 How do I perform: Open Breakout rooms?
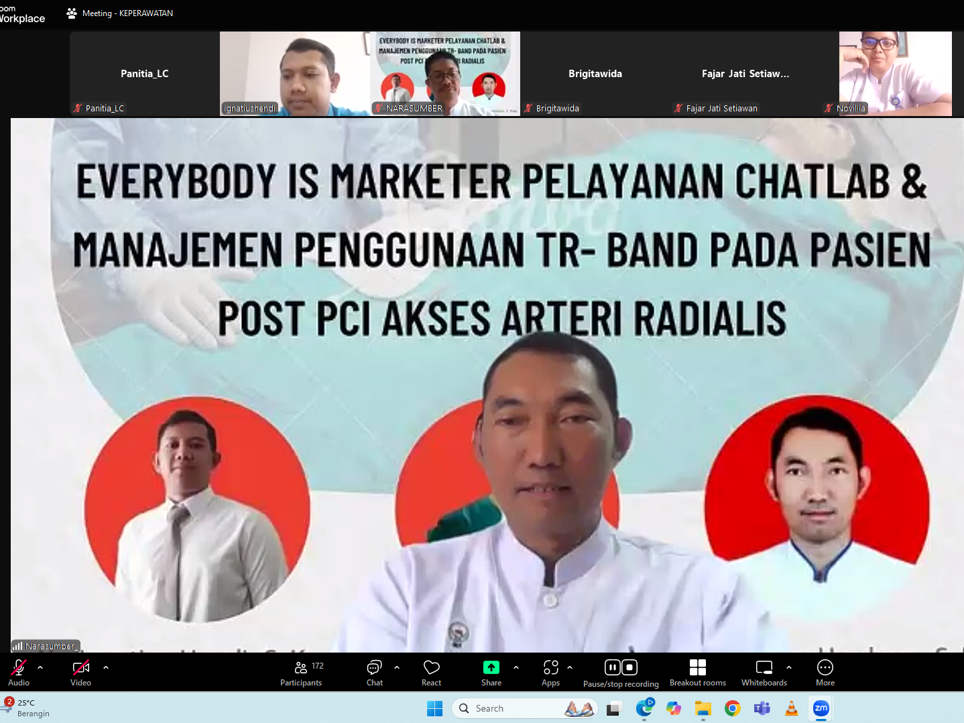[x=697, y=673]
